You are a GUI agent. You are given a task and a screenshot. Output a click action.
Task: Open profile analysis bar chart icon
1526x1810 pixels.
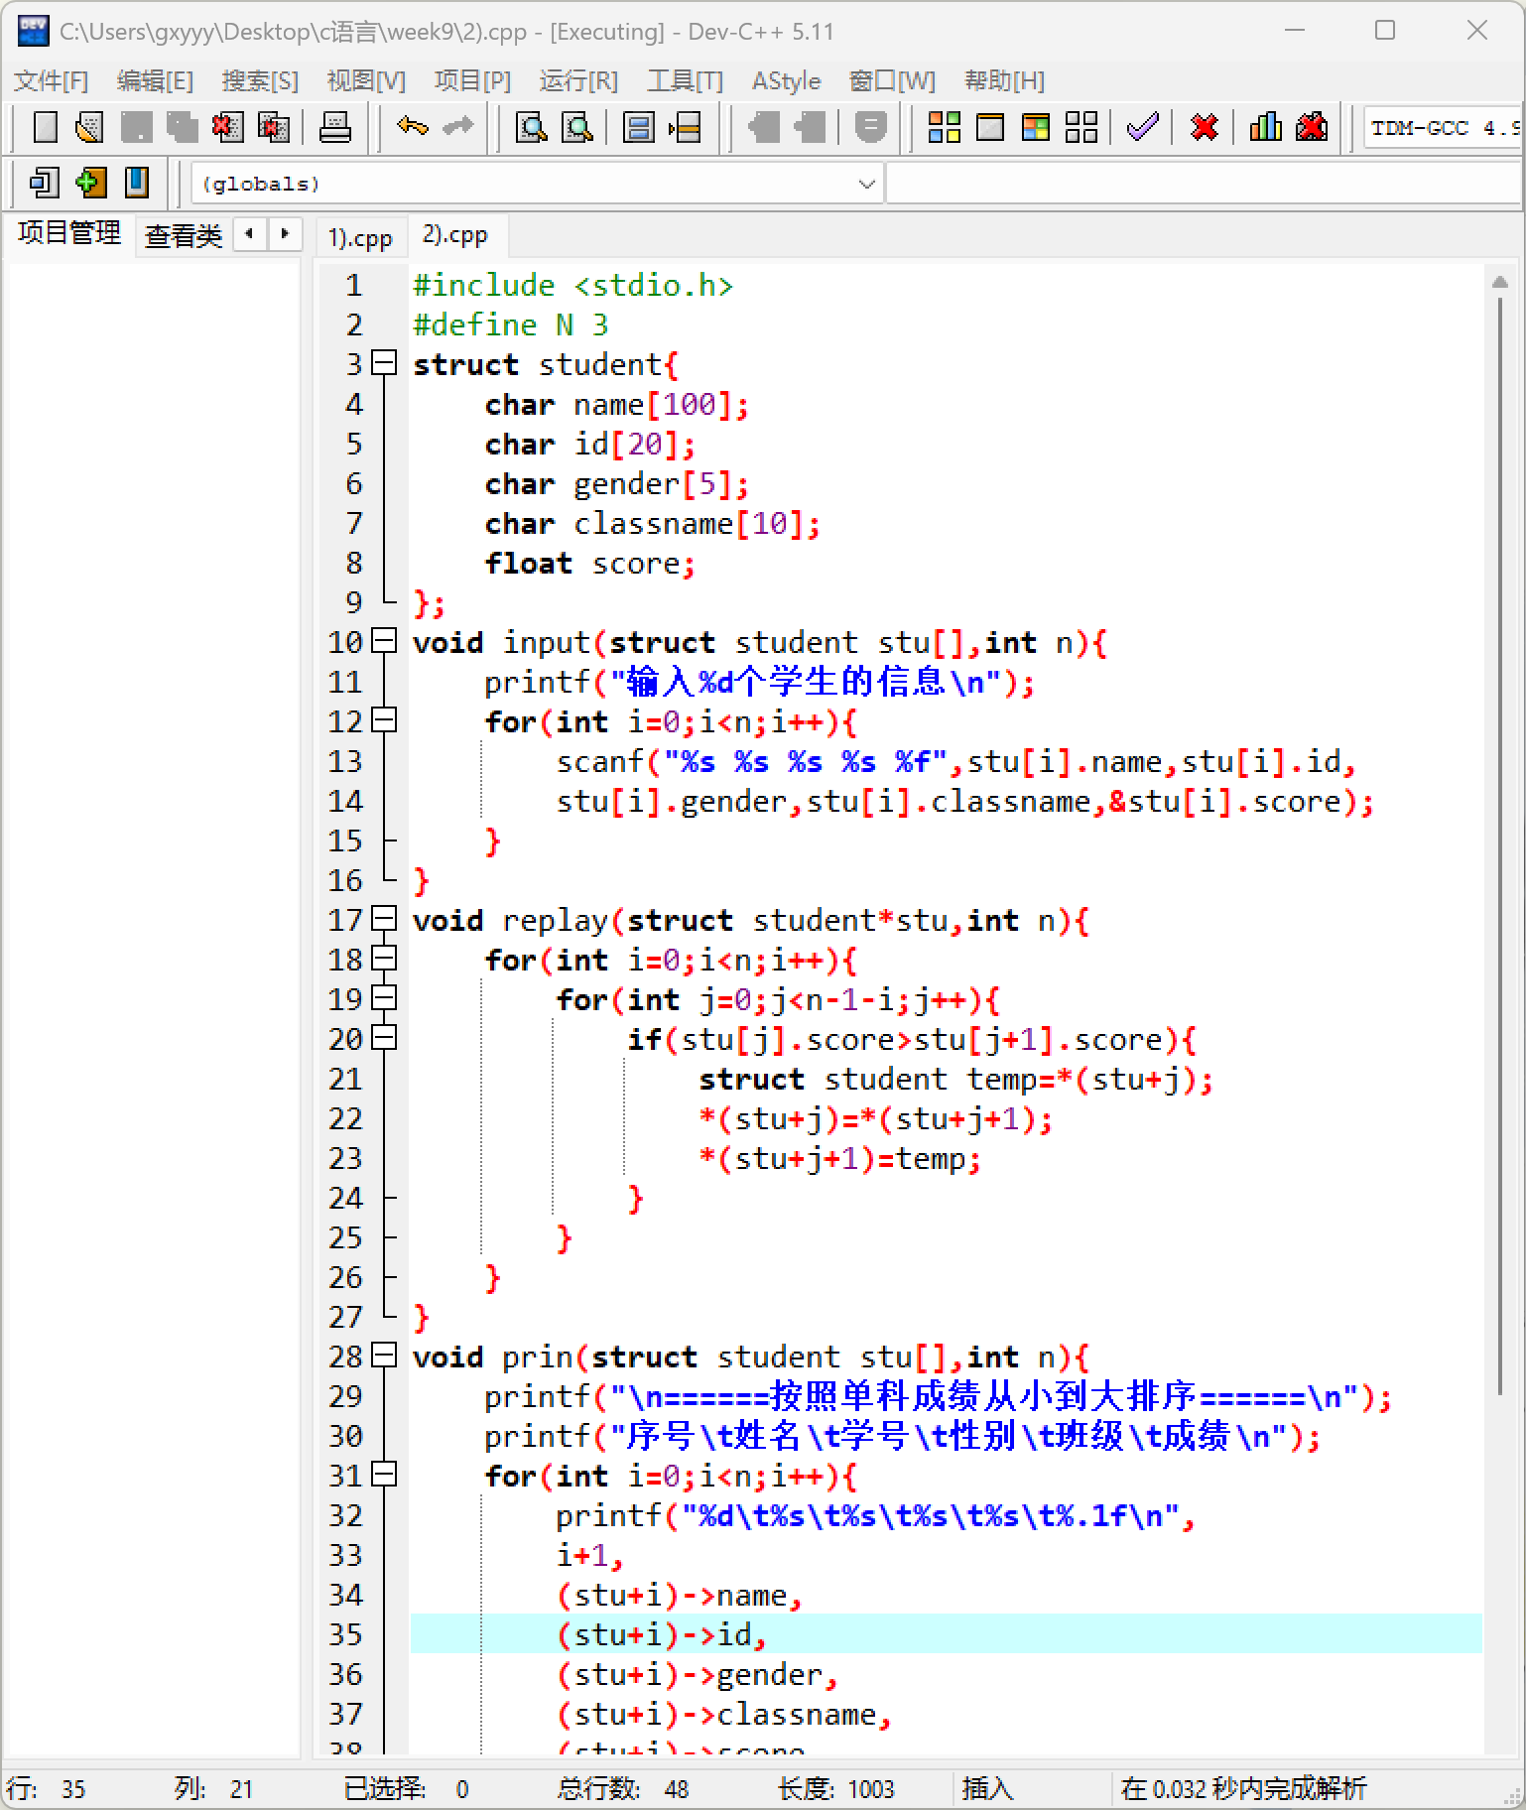pos(1265,127)
